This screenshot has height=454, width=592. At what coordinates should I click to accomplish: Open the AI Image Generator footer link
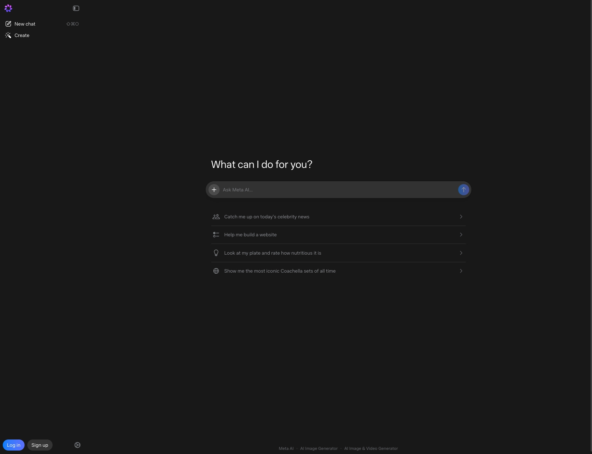(x=319, y=448)
